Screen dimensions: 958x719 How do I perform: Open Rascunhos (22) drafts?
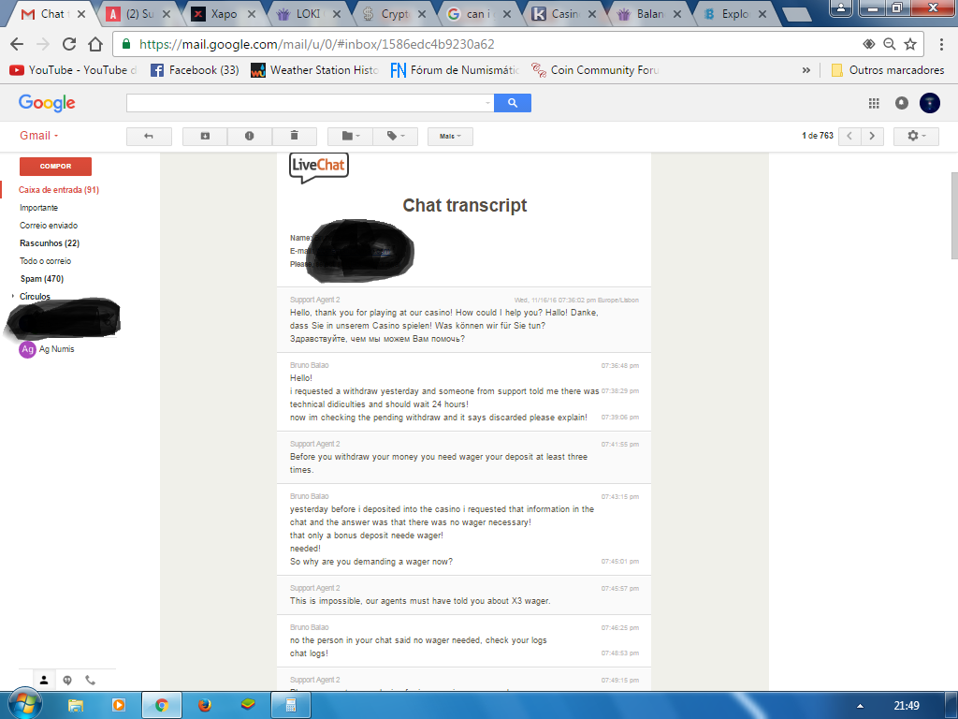50,243
